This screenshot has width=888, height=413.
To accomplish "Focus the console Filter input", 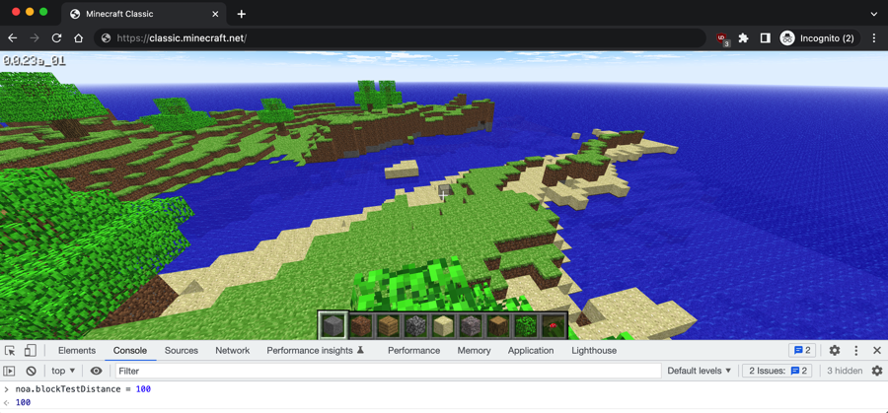I will pyautogui.click(x=388, y=371).
